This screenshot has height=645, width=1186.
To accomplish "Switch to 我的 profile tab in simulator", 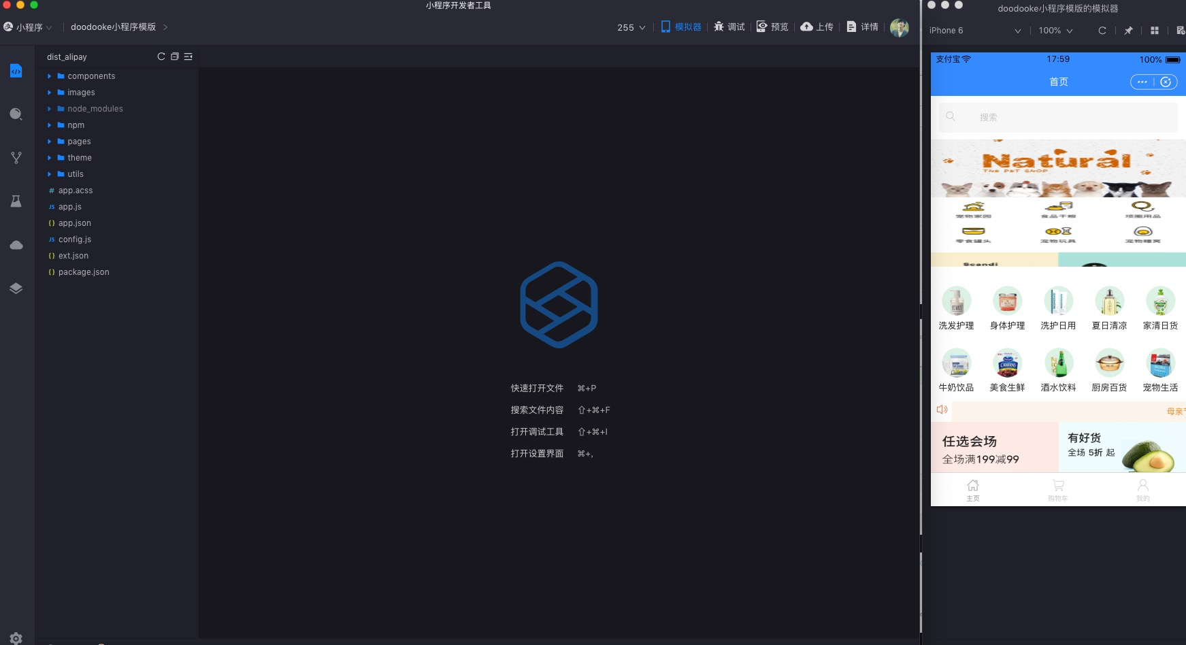I will click(x=1143, y=490).
